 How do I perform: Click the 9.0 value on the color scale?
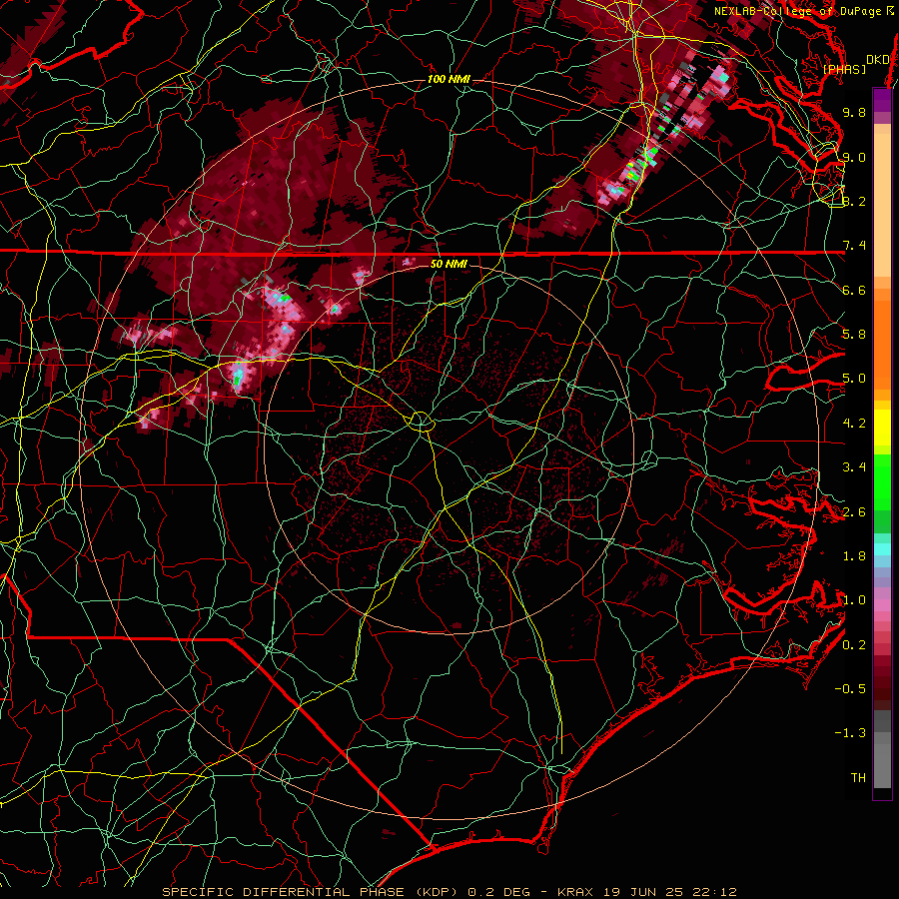pyautogui.click(x=854, y=157)
